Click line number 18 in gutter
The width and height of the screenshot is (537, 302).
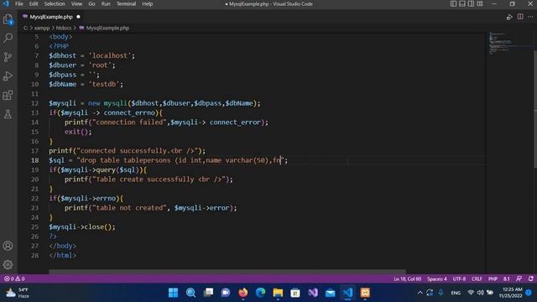click(x=35, y=160)
